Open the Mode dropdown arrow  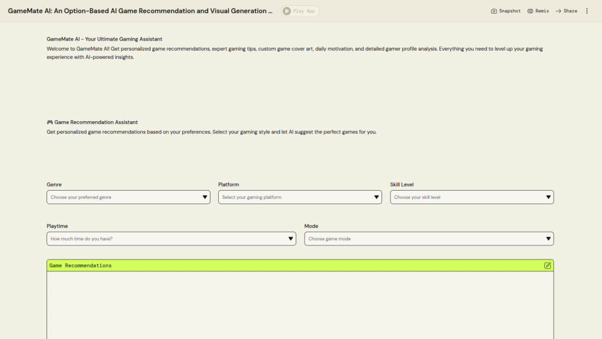548,239
